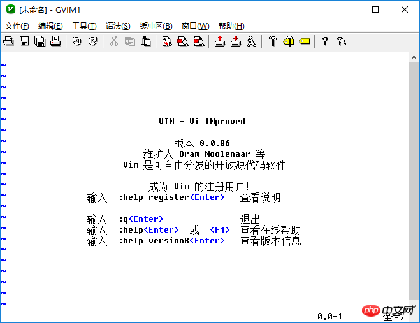Save the session with the down-arrow tray icon
This screenshot has height=323, width=420.
tap(236, 41)
